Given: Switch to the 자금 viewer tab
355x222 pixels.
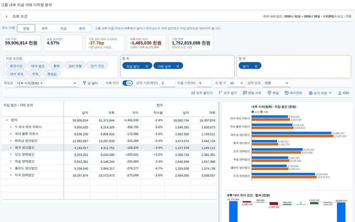Looking at the screenshot, I should pos(63,28).
